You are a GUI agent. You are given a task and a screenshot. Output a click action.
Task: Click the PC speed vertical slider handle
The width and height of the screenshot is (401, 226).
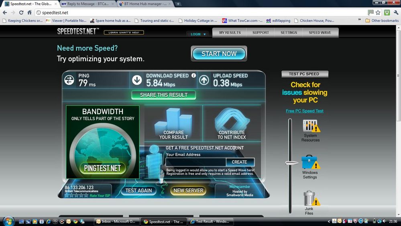(x=292, y=163)
